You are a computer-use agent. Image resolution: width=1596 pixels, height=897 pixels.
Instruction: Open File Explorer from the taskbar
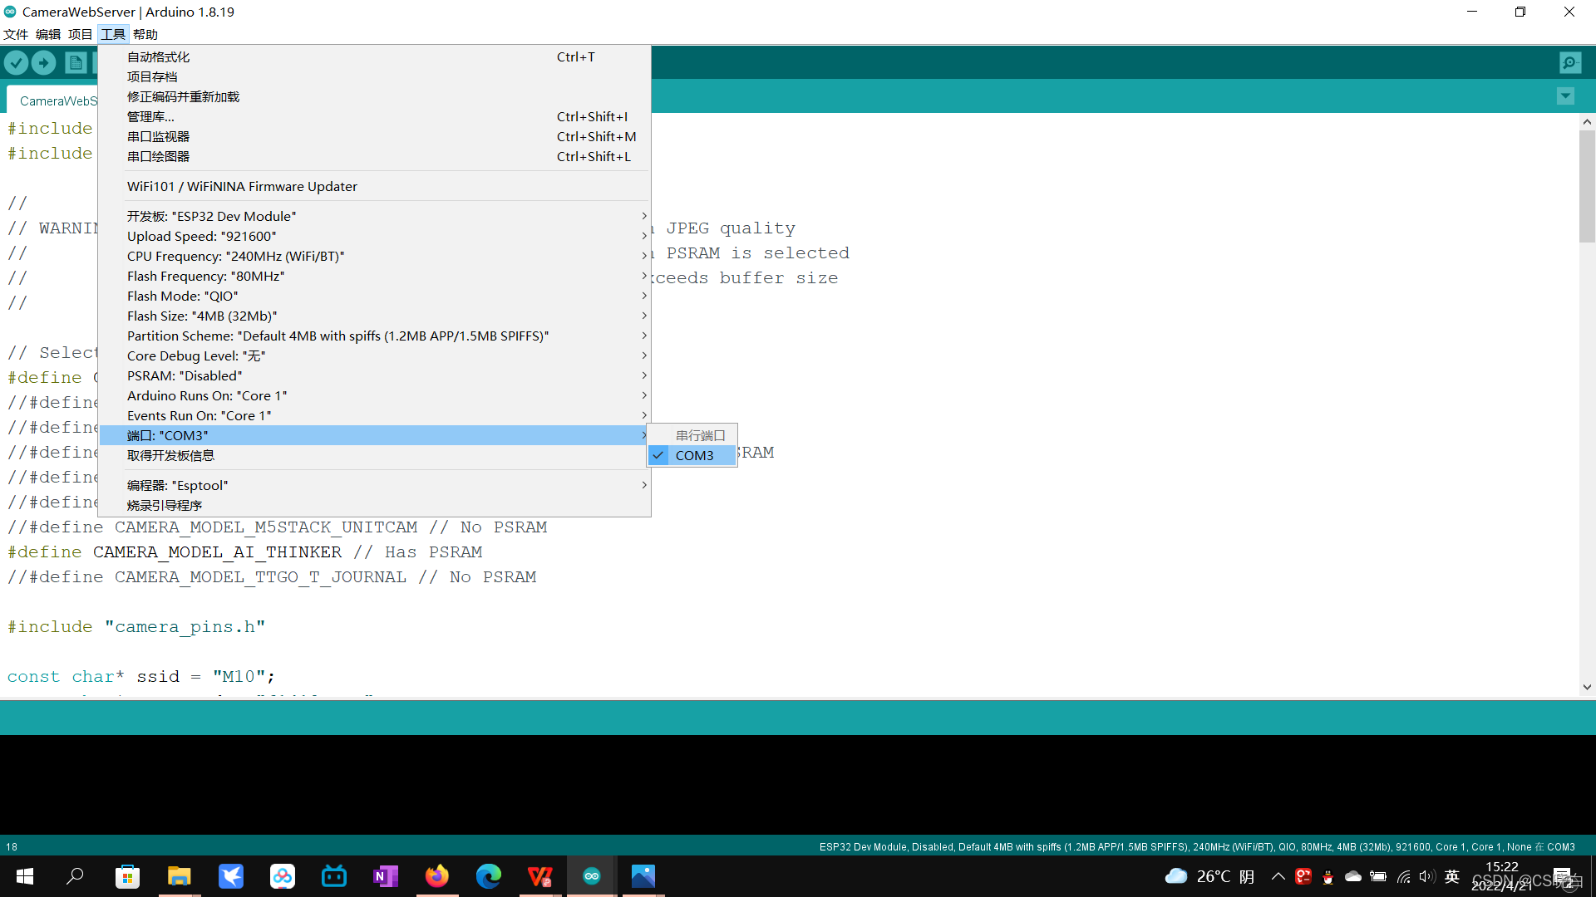pyautogui.click(x=179, y=876)
